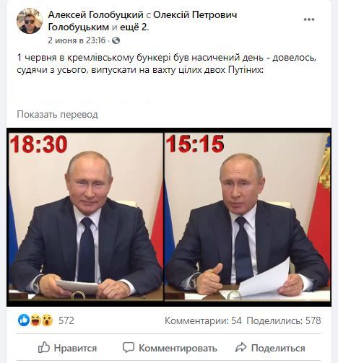The height and width of the screenshot is (363, 338).
Task: Click the globe public-visibility icon
Action: click(116, 40)
